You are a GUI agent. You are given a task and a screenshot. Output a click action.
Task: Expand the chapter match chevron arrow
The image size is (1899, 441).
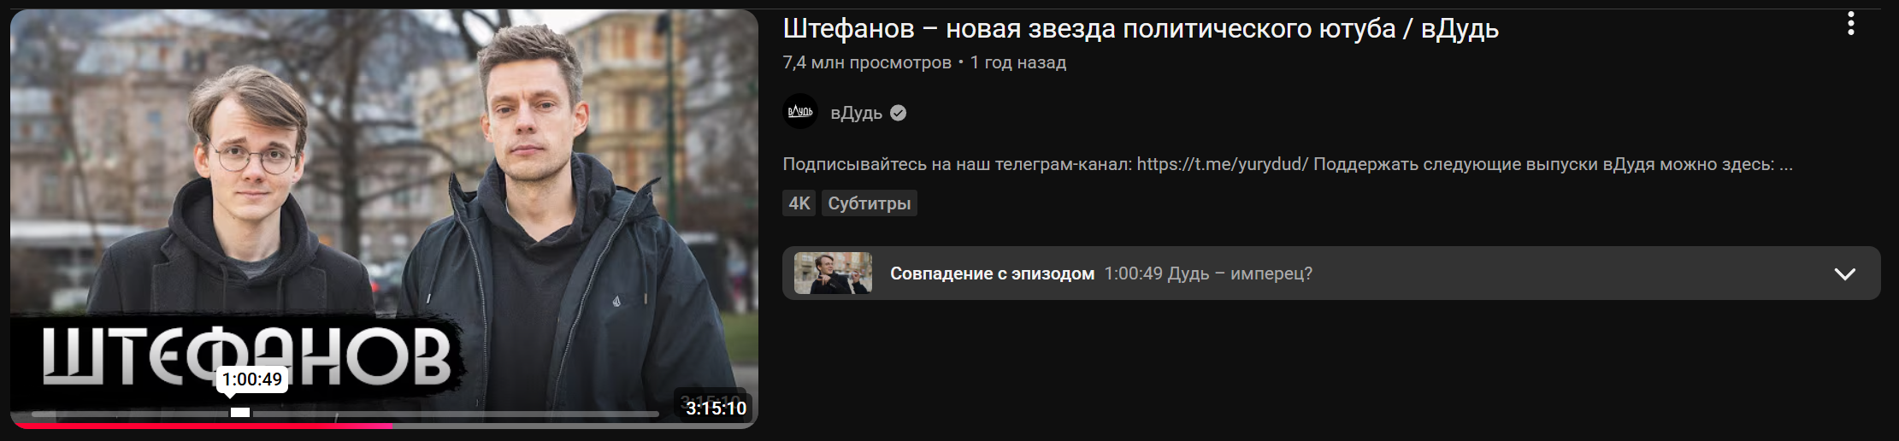pyautogui.click(x=1845, y=273)
